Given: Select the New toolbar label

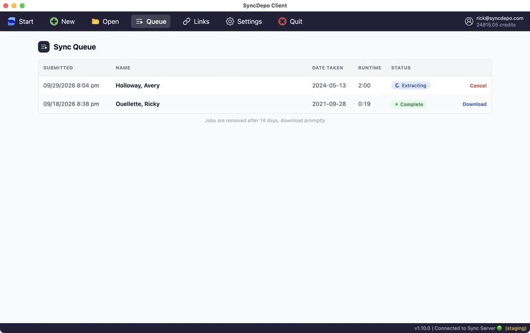Looking at the screenshot, I should click(x=68, y=22).
